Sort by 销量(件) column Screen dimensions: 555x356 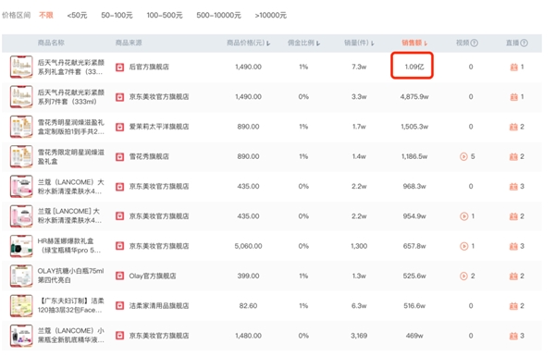click(x=359, y=43)
